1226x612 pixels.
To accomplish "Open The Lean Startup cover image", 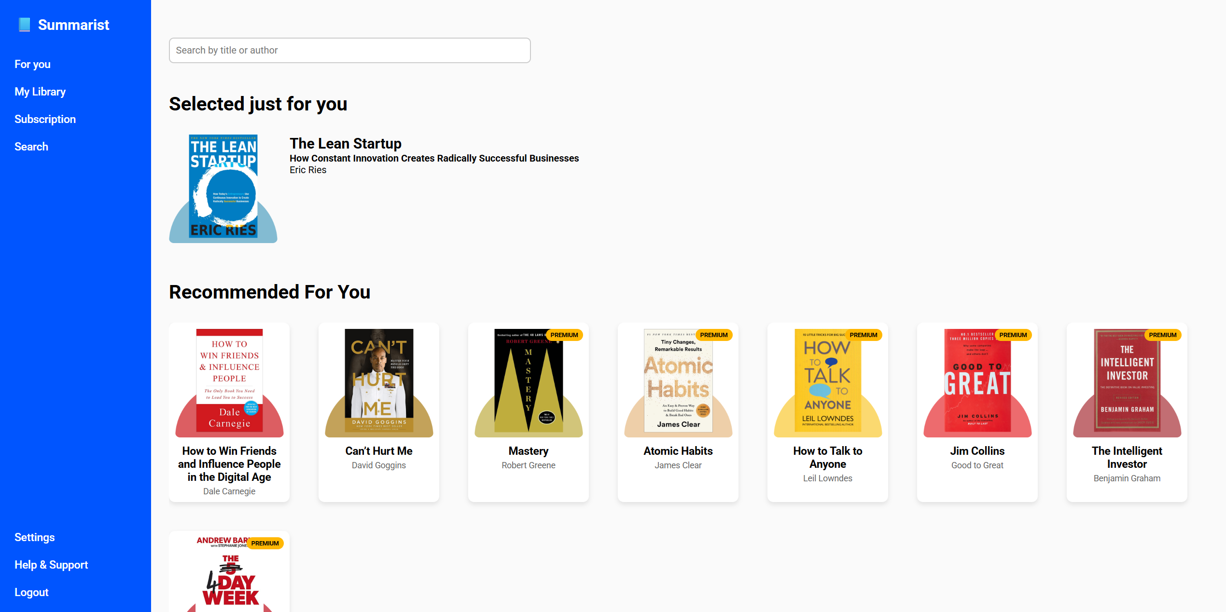I will [223, 189].
